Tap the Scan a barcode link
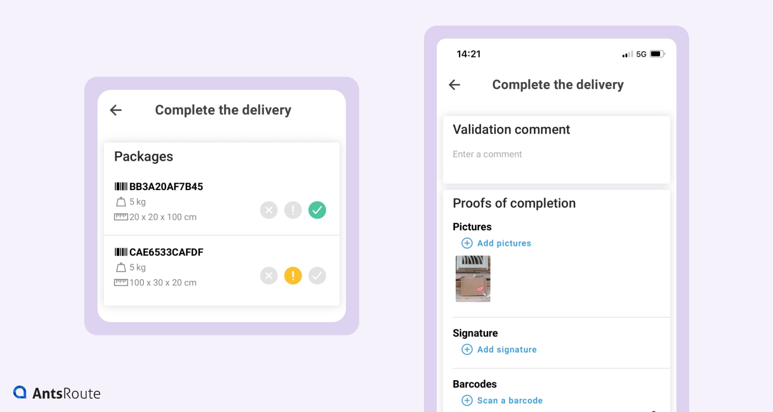The width and height of the screenshot is (773, 412). (510, 401)
